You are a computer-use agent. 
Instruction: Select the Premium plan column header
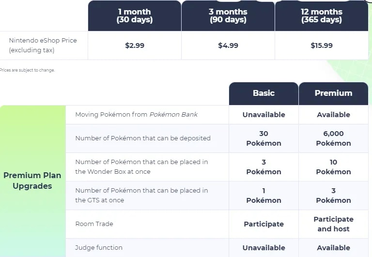coord(333,93)
